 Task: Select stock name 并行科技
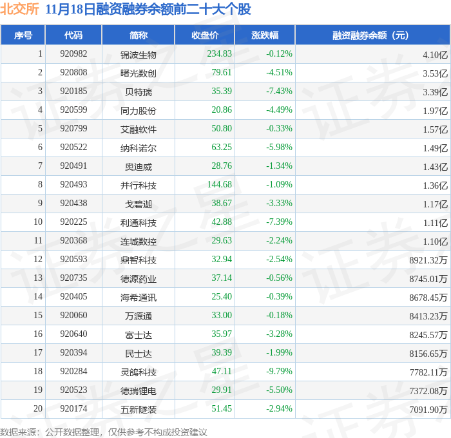139,186
